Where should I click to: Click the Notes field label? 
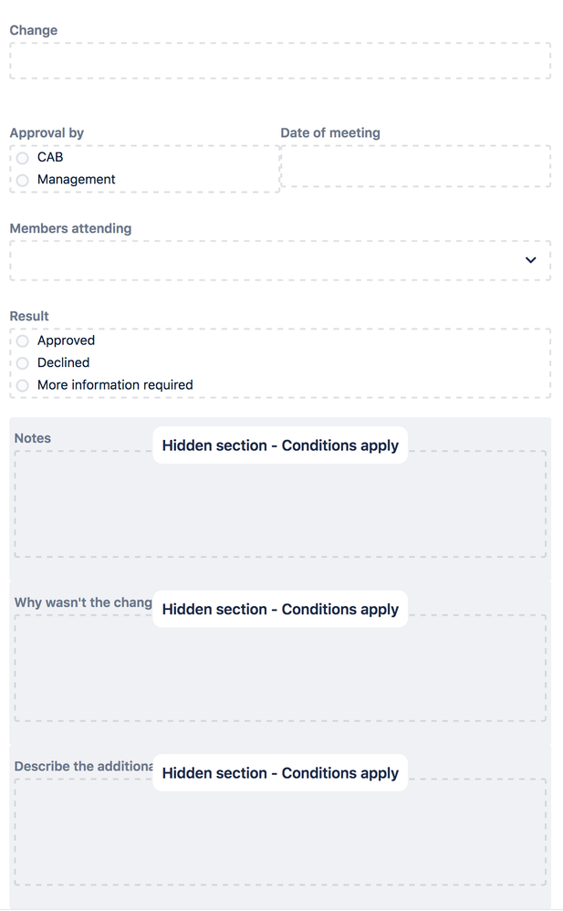pyautogui.click(x=32, y=438)
